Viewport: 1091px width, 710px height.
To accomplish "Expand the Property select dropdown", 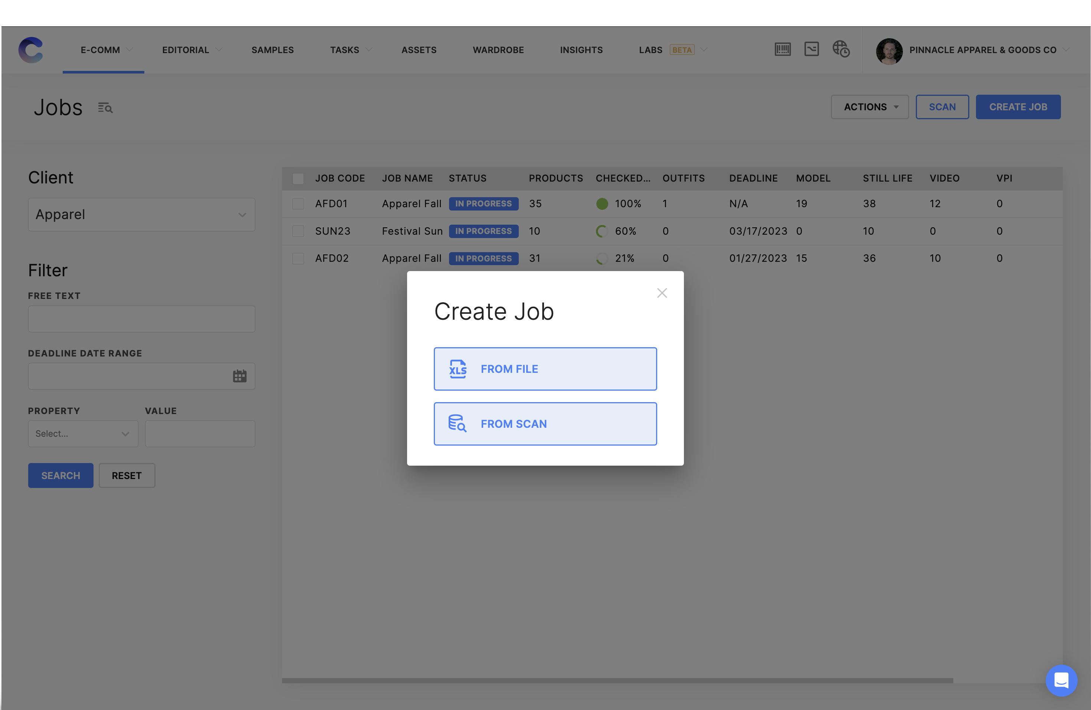I will 83,433.
